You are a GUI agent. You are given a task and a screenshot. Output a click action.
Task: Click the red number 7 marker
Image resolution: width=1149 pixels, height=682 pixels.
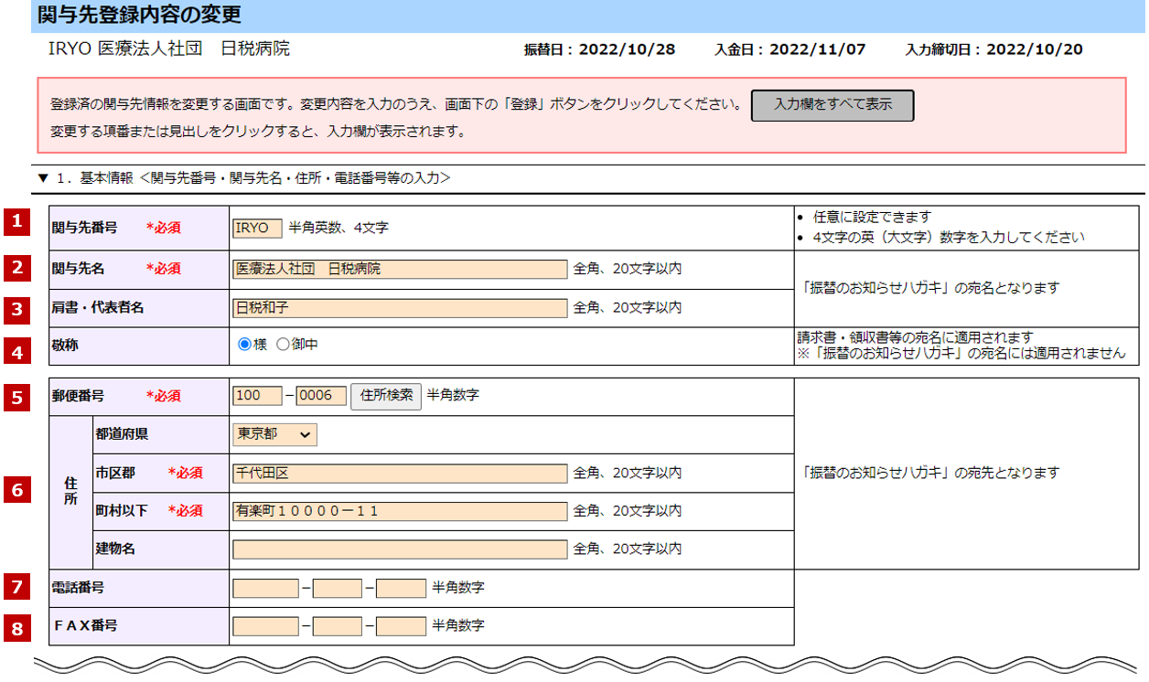[16, 585]
